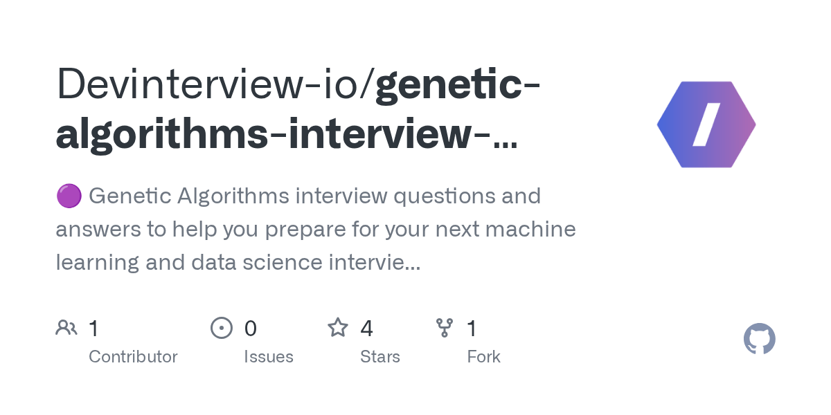Click the fork count 1
831x415 pixels.
point(472,328)
